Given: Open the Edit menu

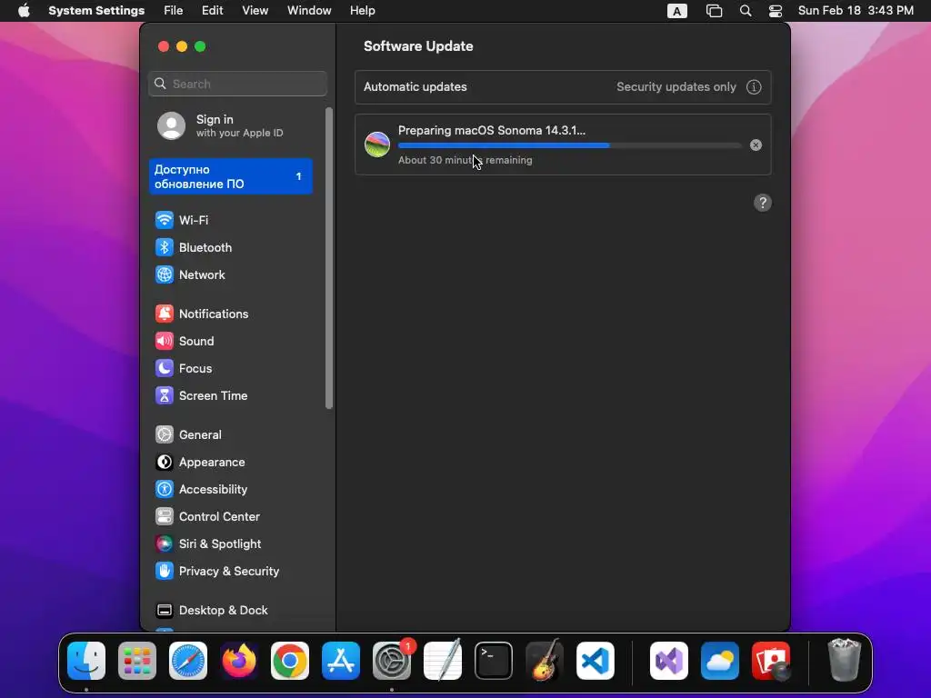Looking at the screenshot, I should [x=212, y=11].
